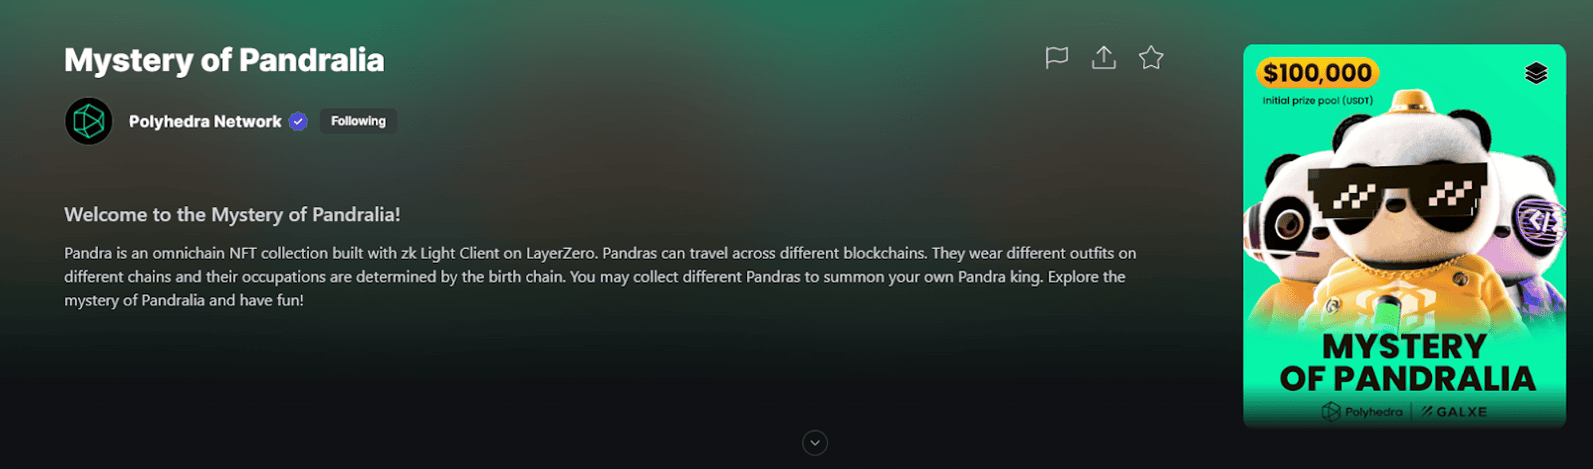Screen dimensions: 1593x469
Task: Click the stacked layers icon on the campaign card
Action: click(1536, 73)
